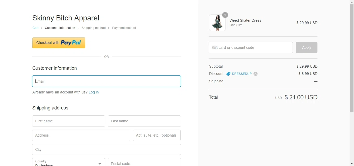Apply the discount code

[307, 48]
